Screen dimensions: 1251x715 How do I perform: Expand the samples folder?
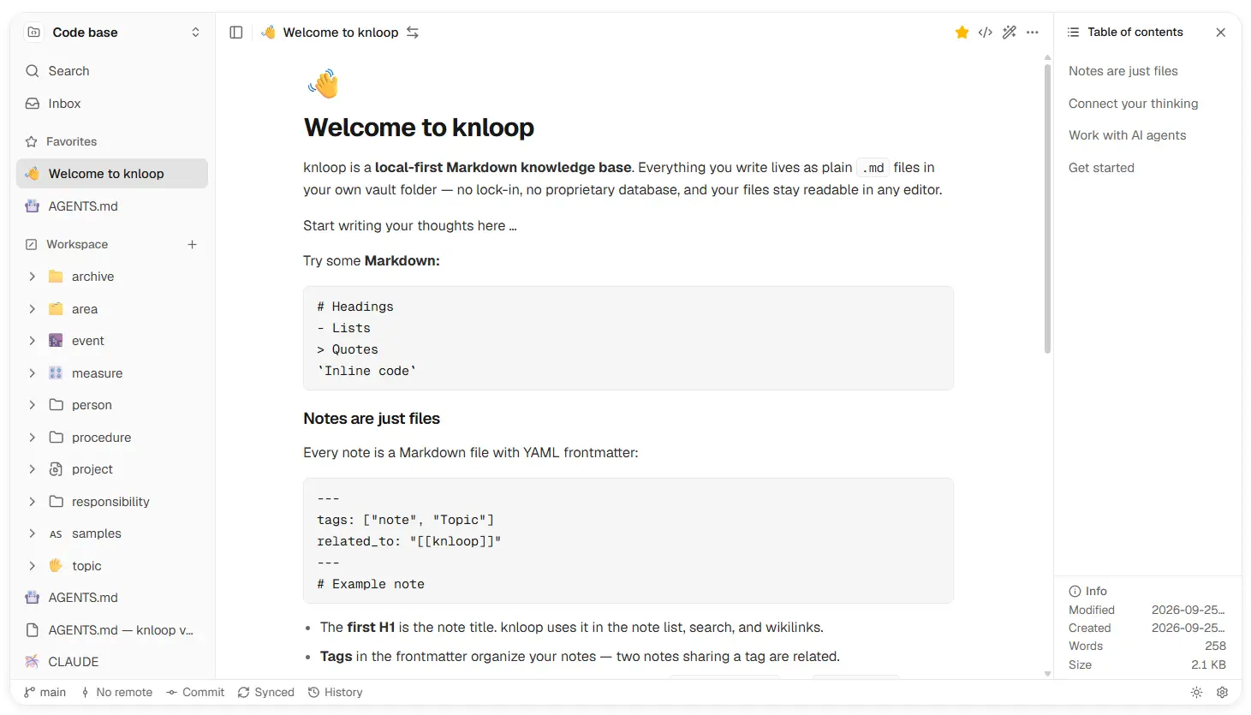33,533
